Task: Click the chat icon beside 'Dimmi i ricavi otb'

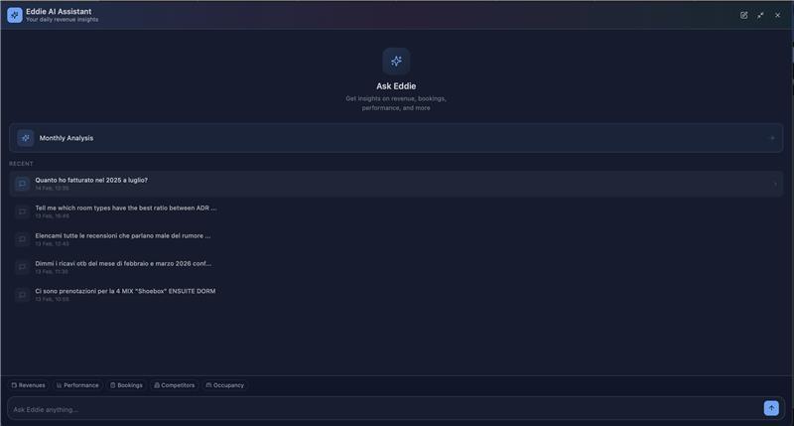Action: point(22,267)
